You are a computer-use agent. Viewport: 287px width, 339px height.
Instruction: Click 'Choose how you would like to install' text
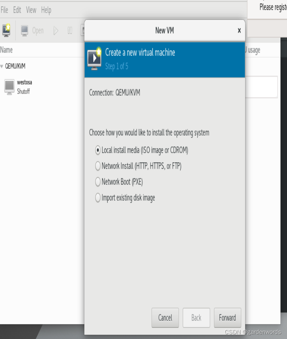click(x=149, y=132)
